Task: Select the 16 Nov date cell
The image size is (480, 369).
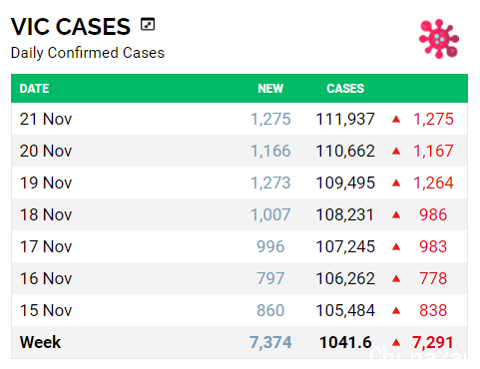Action: (x=46, y=278)
